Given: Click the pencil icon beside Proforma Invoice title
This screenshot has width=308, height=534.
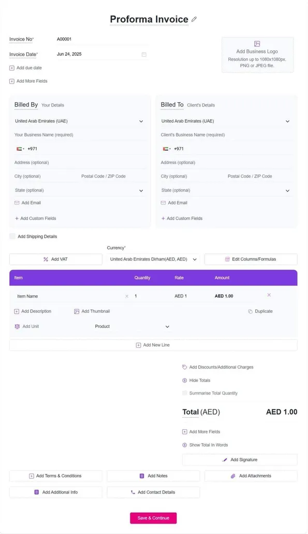Looking at the screenshot, I should [x=194, y=19].
